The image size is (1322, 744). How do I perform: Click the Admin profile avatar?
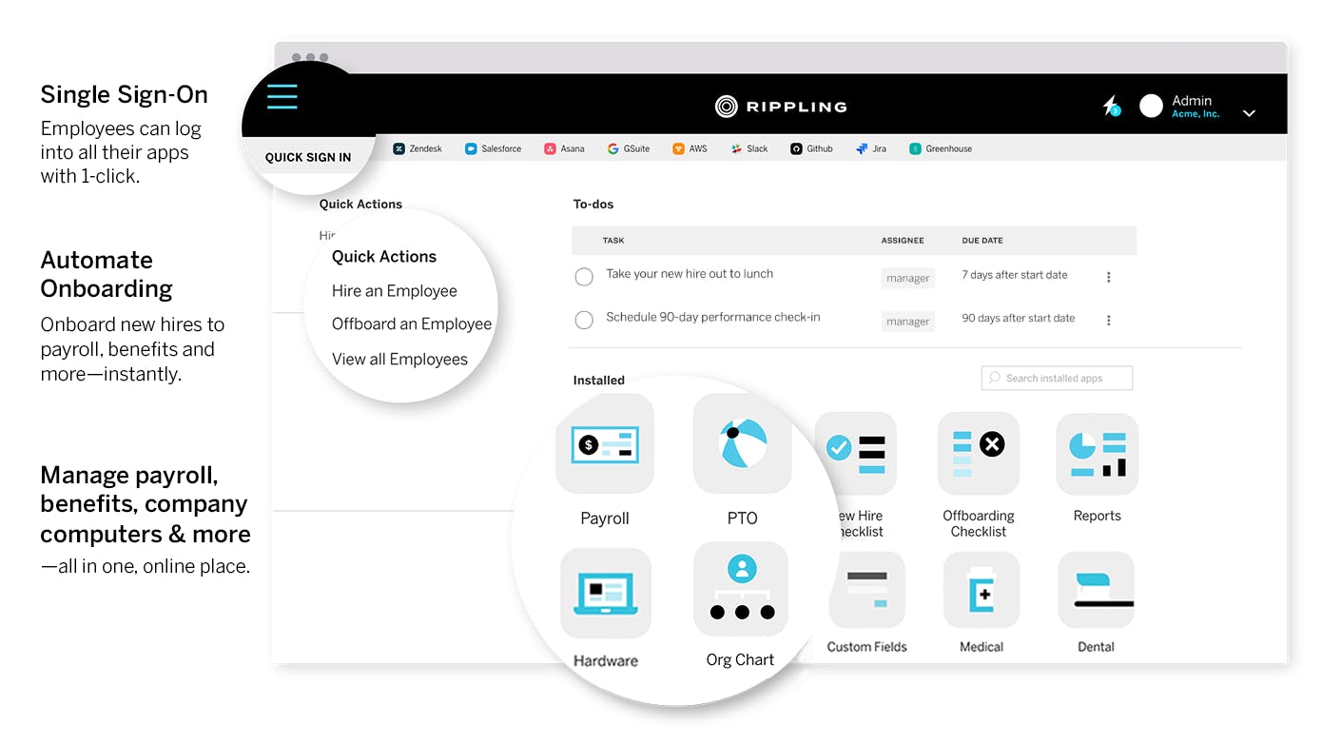coord(1152,106)
